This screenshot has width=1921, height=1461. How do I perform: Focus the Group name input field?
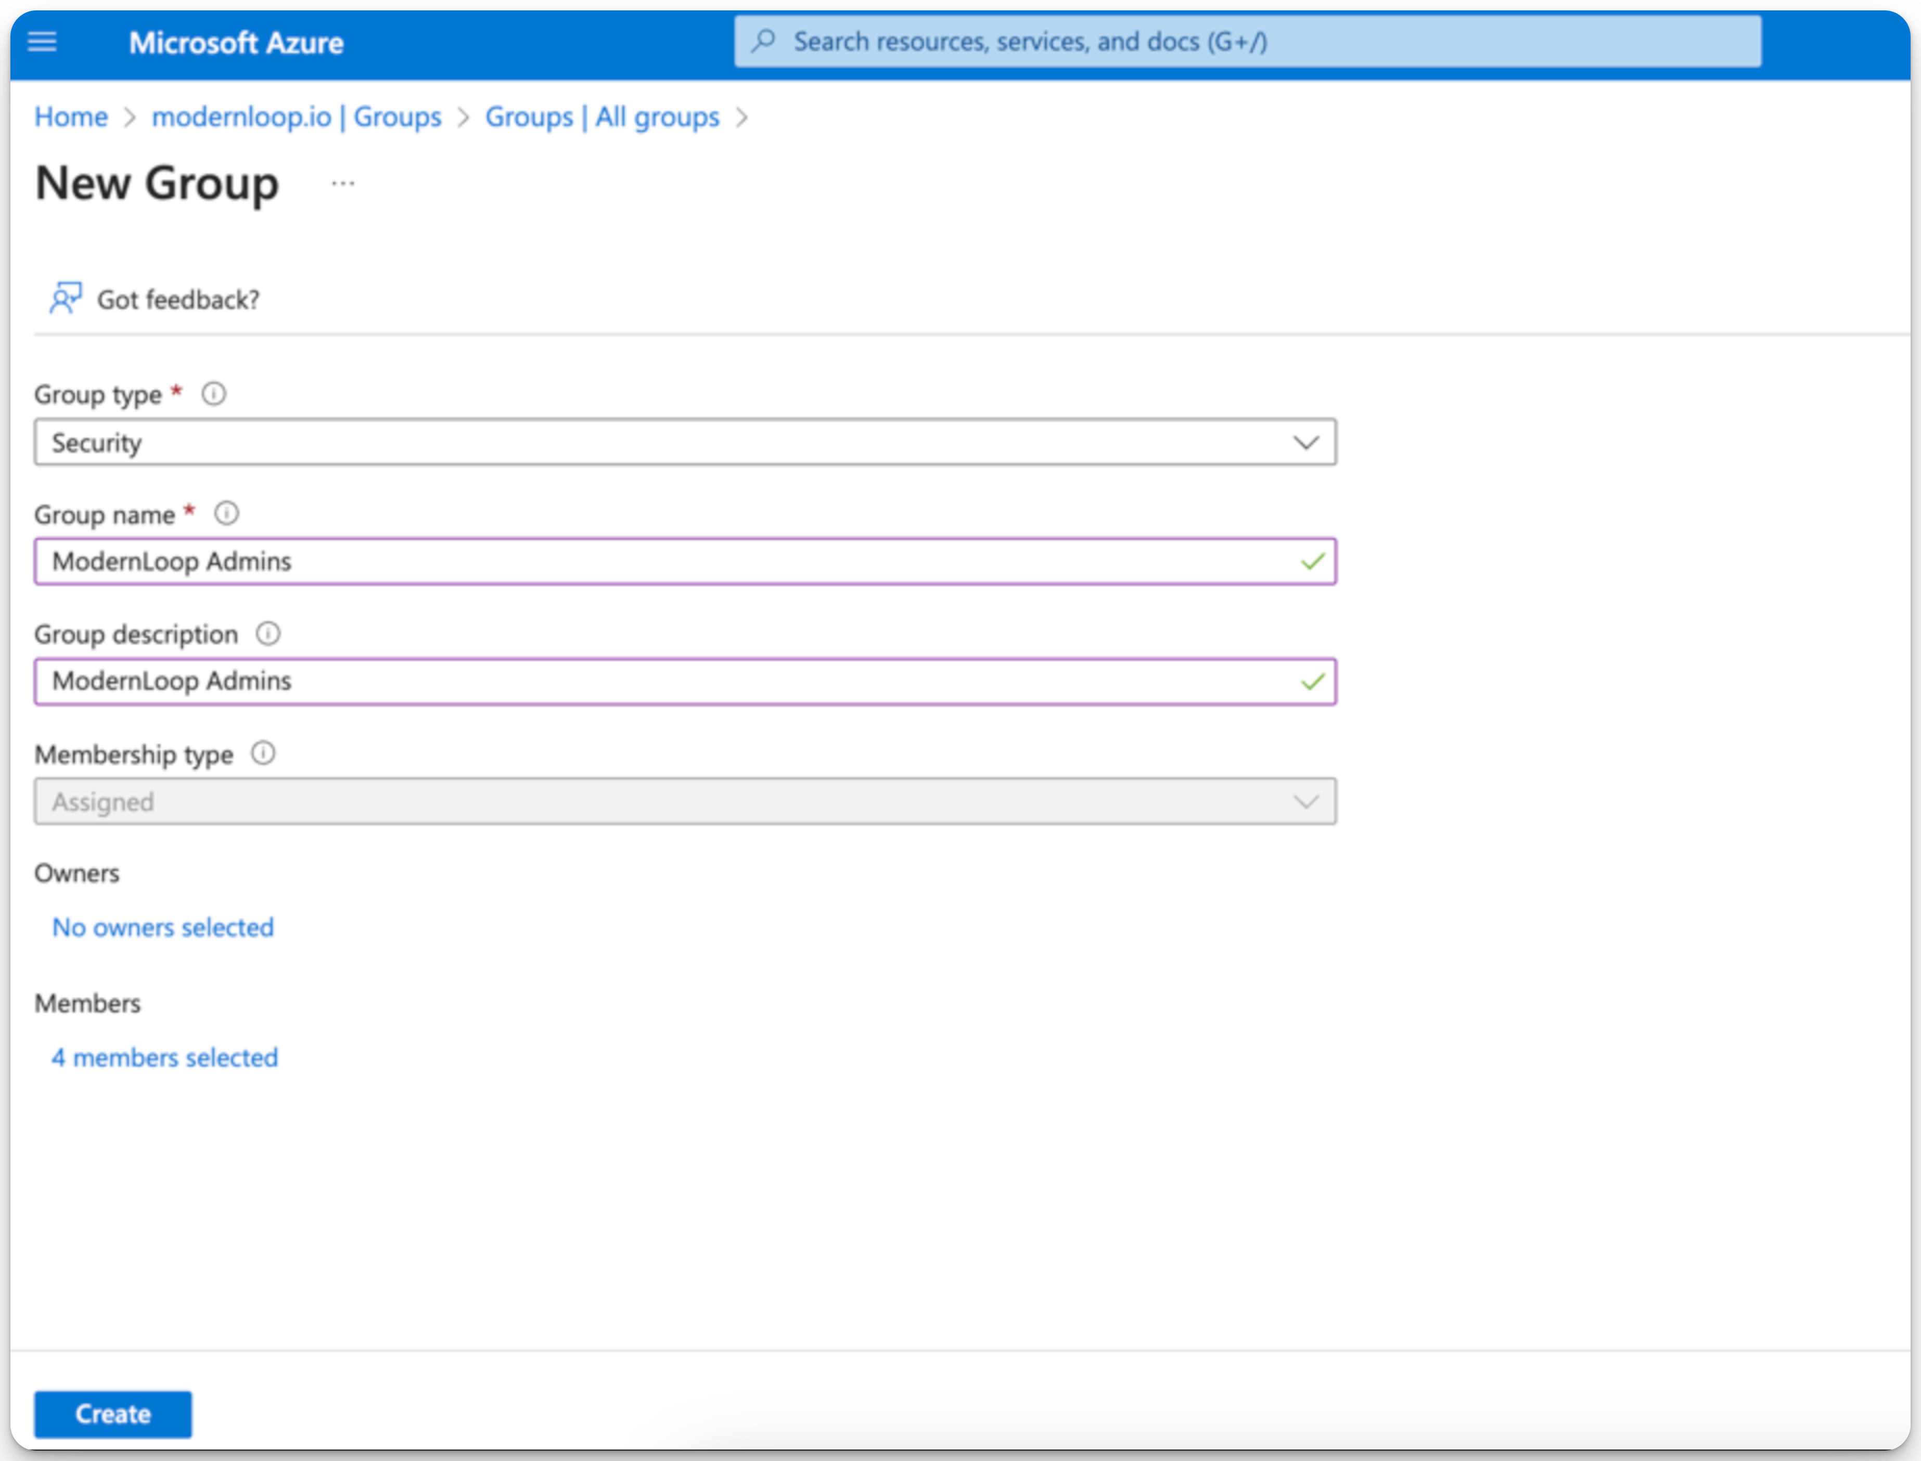click(x=685, y=562)
